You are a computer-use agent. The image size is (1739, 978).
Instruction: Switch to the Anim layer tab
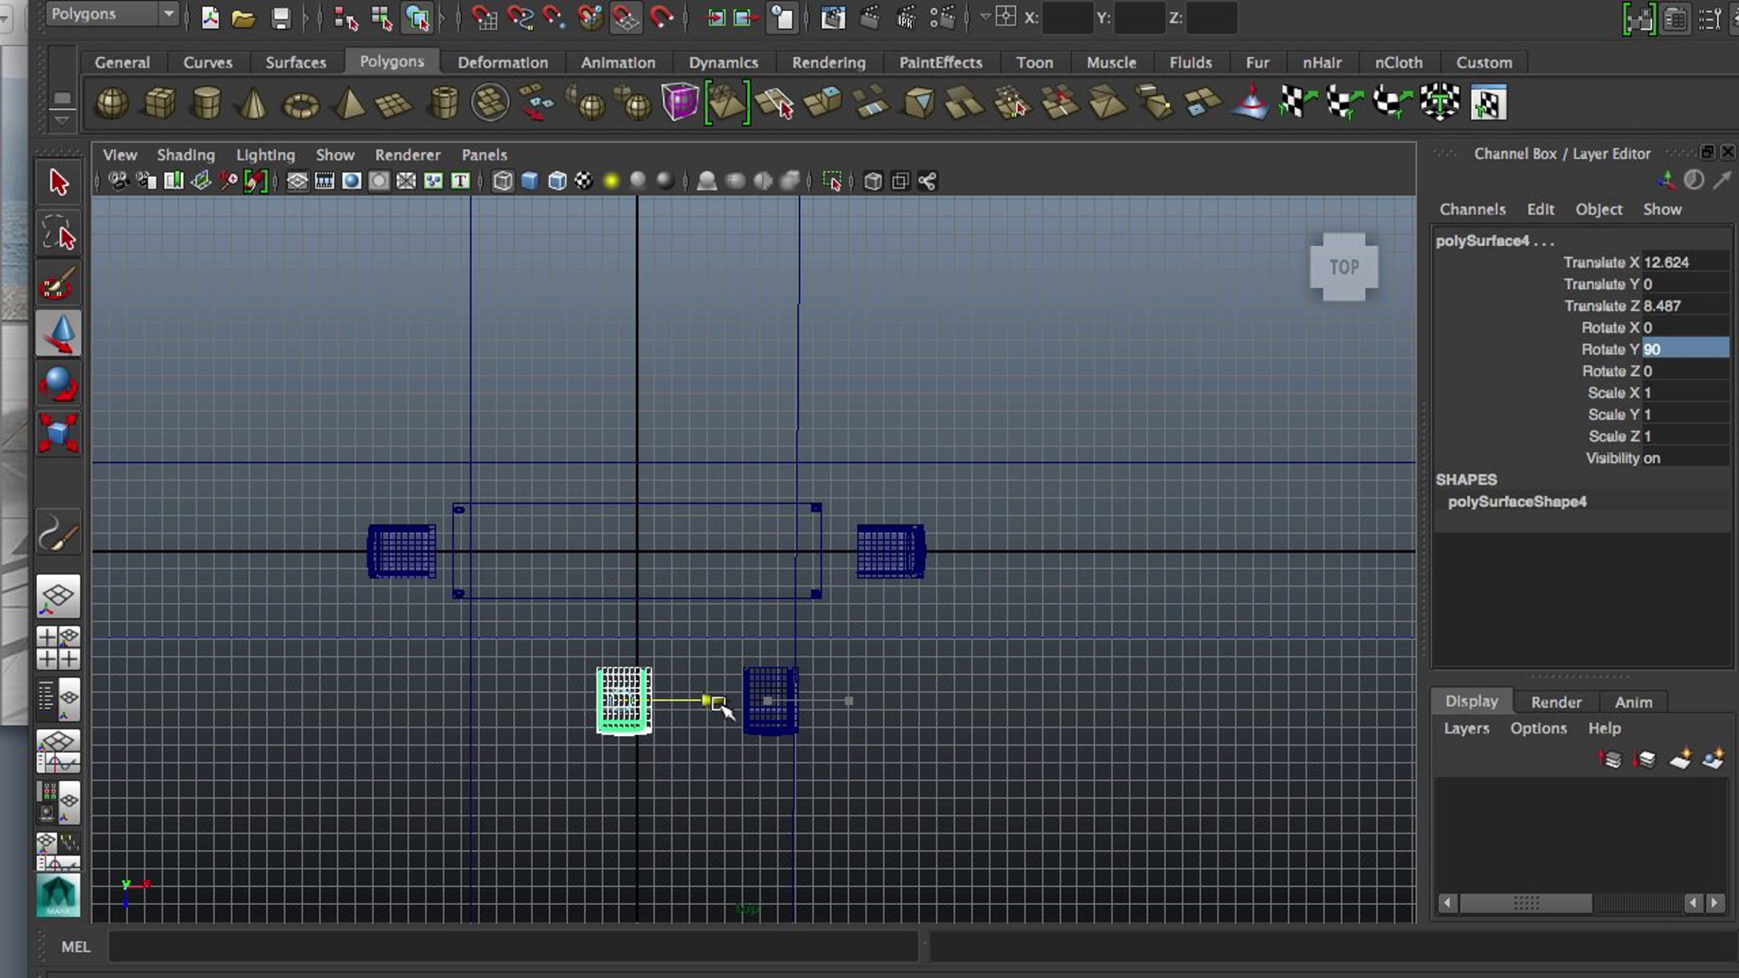pos(1633,702)
